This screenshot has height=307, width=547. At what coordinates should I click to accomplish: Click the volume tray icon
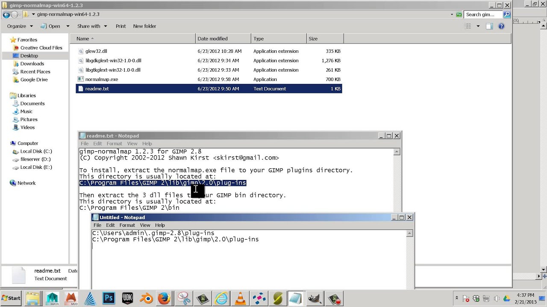click(x=497, y=298)
